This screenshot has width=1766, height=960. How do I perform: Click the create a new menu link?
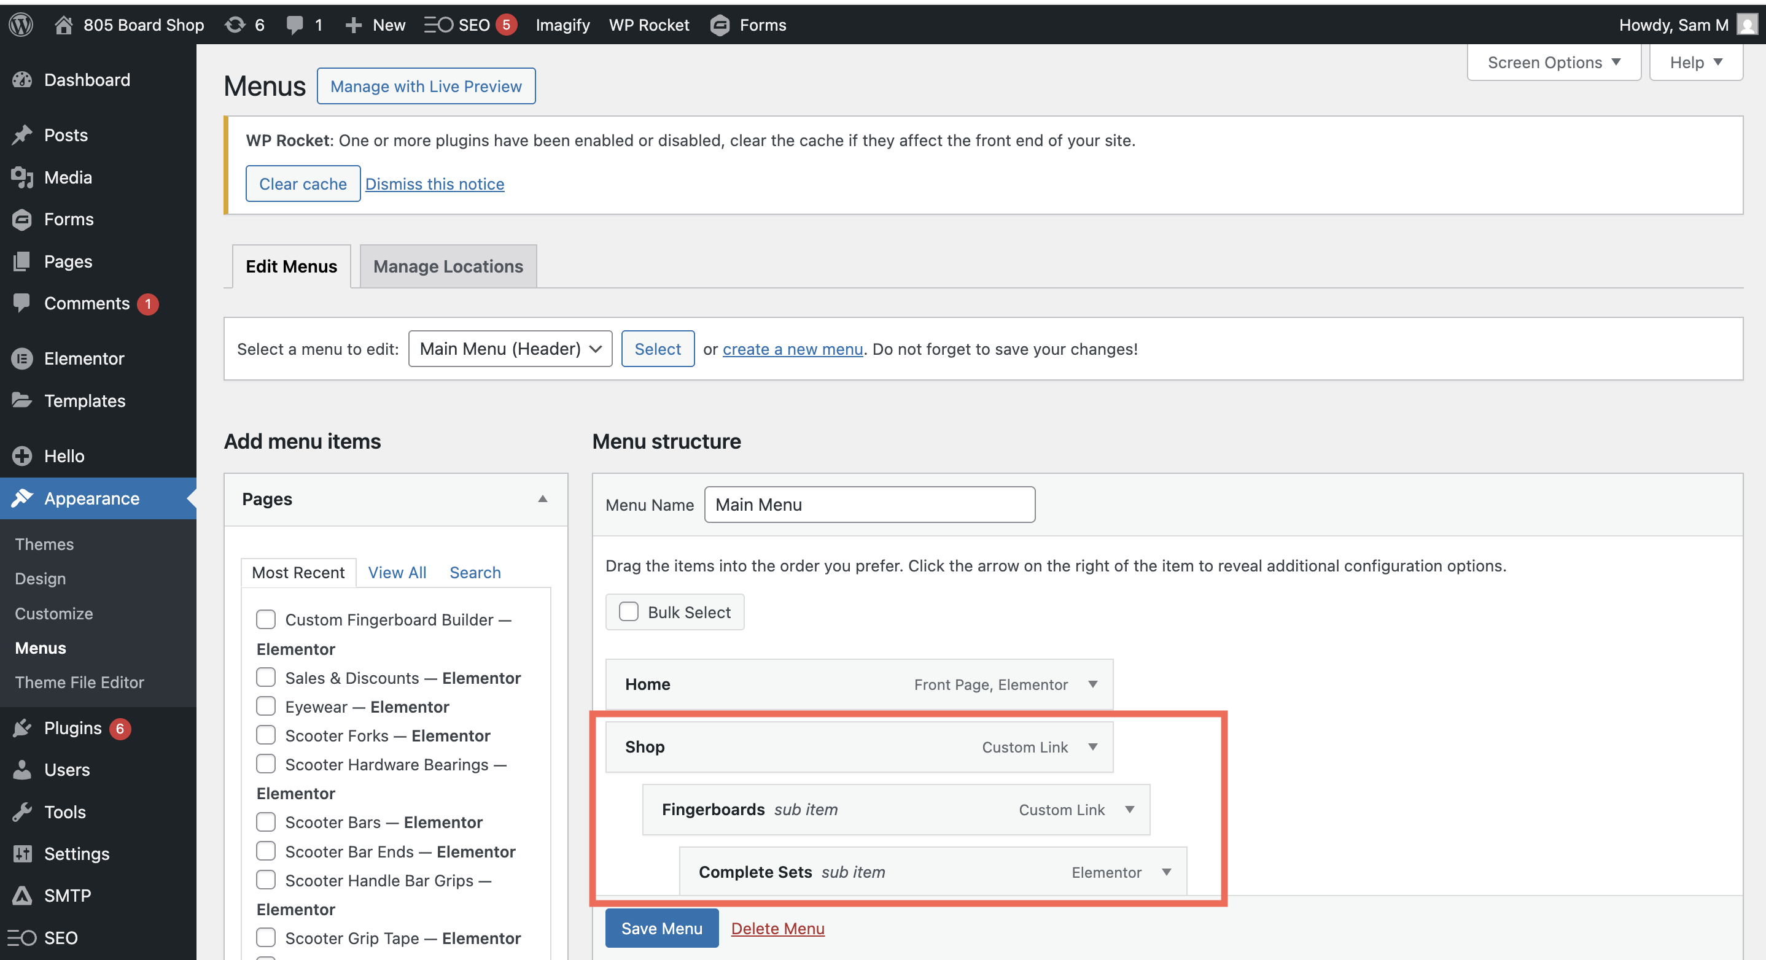793,349
